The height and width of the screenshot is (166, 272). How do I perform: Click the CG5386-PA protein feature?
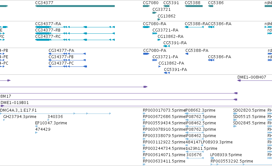click(x=211, y=60)
